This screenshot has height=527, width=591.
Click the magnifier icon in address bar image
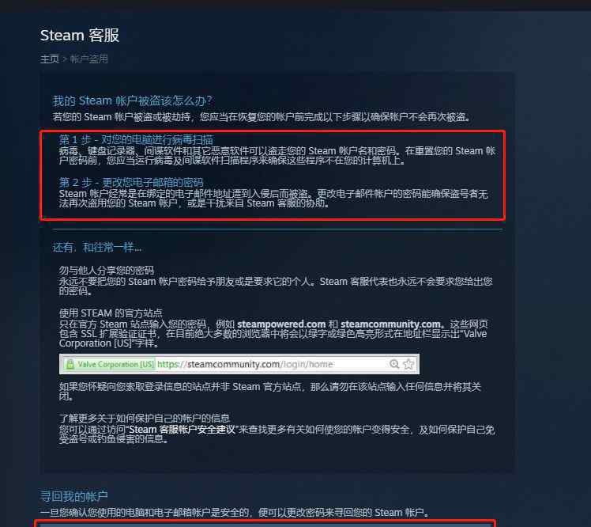(394, 364)
